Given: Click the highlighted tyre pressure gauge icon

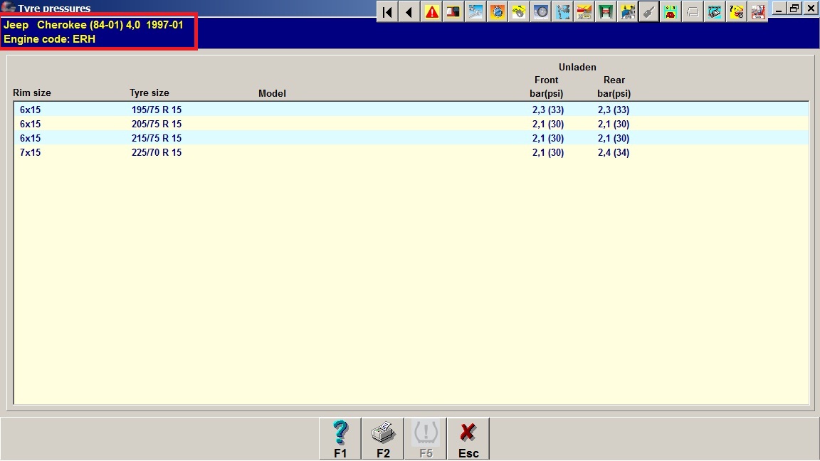Looking at the screenshot, I should [649, 11].
